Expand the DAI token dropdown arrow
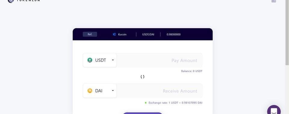289x114 pixels. (x=113, y=91)
